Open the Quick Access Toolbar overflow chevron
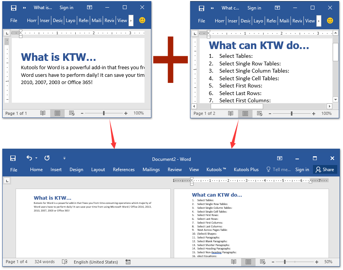The height and width of the screenshot is (270, 343). click(64, 158)
